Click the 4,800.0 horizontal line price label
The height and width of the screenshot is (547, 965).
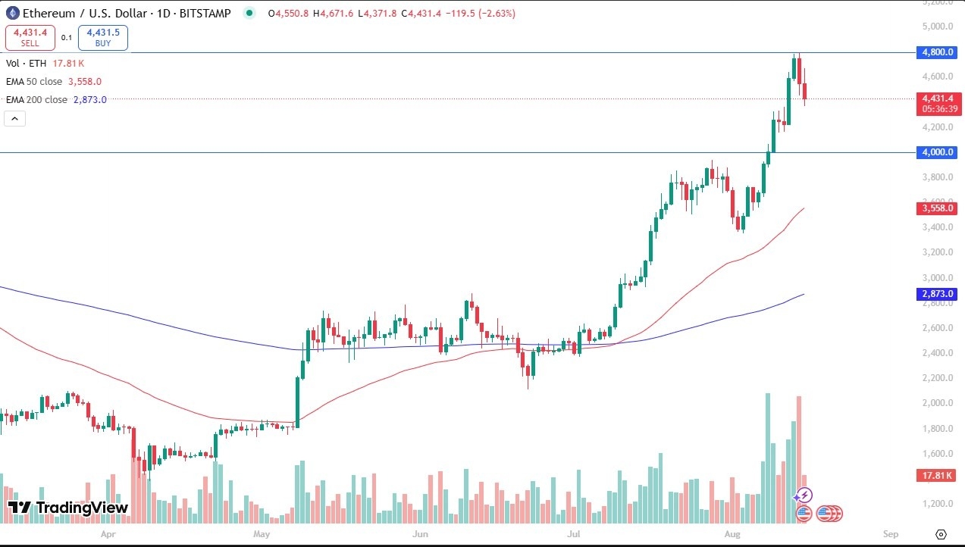click(938, 52)
